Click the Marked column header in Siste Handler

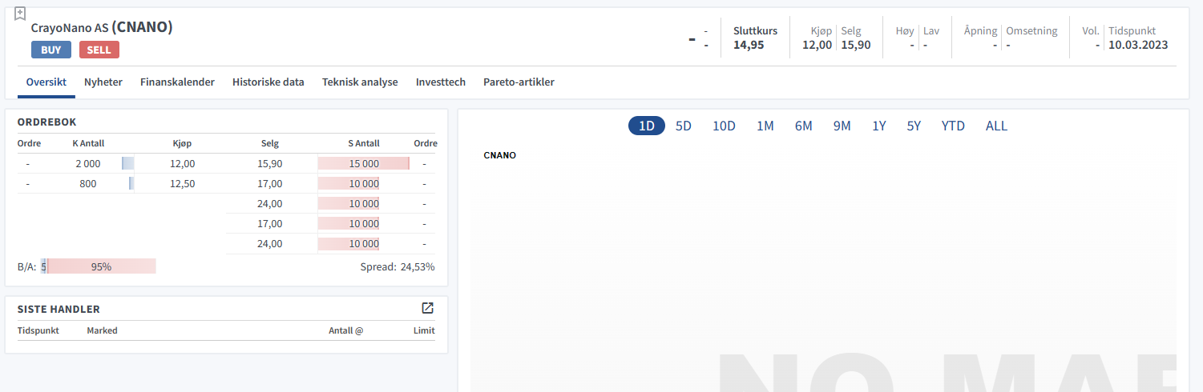point(102,330)
